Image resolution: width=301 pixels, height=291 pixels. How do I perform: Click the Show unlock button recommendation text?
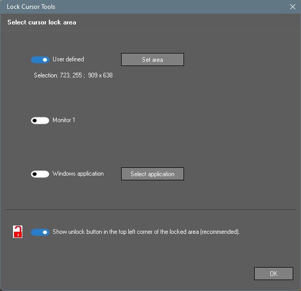(x=146, y=232)
